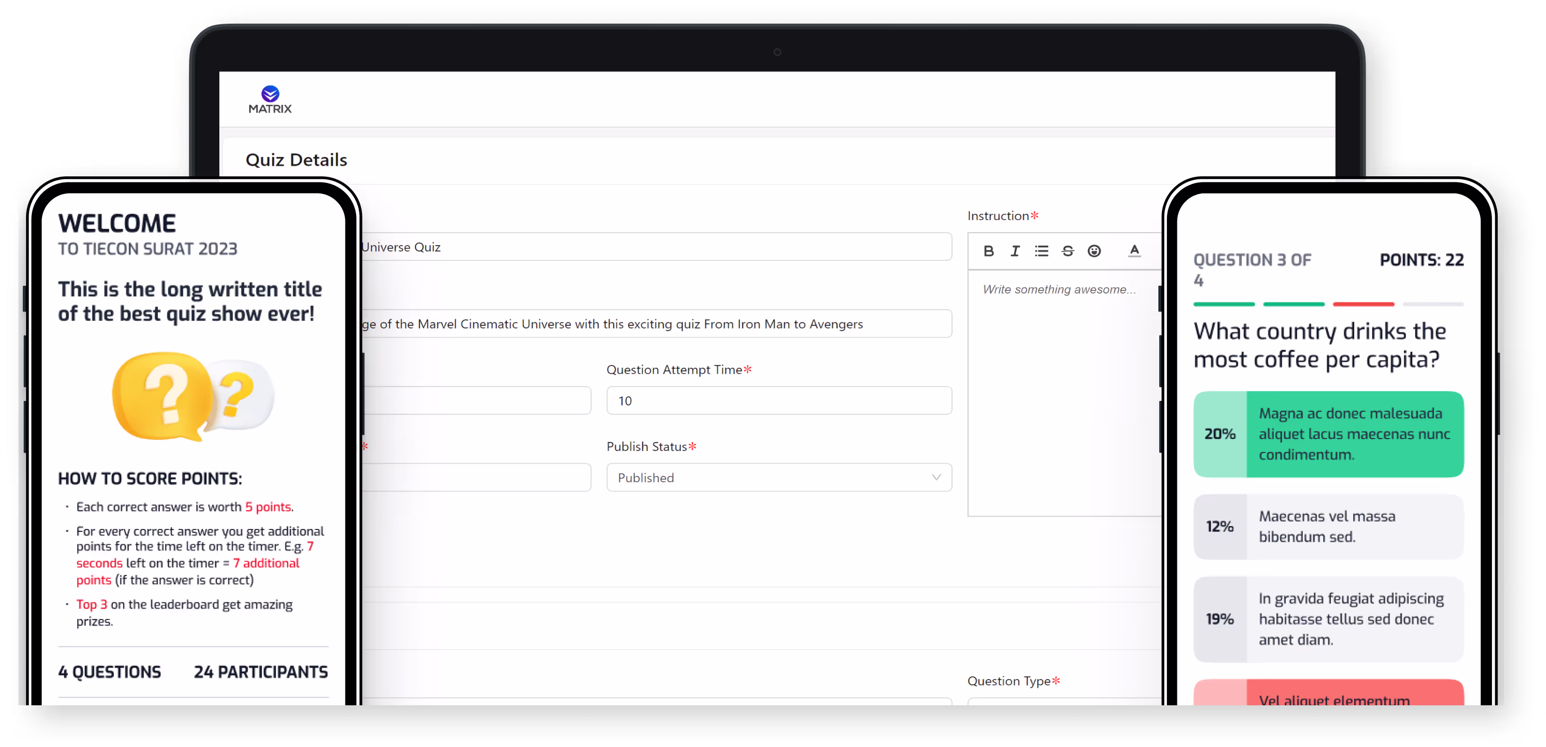Screen dimensions: 1546x747
Task: Click the red progress segment above the coffee question
Action: (1363, 304)
